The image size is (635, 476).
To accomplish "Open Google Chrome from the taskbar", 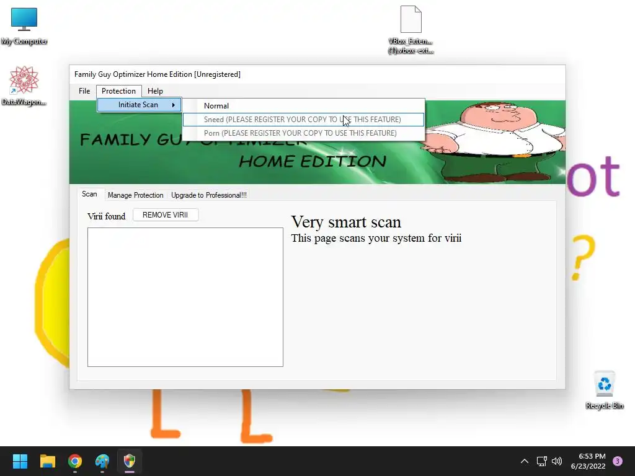I will point(75,461).
